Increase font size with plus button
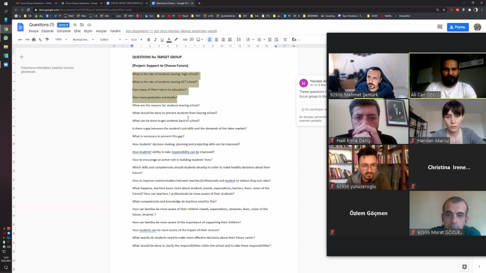Image resolution: width=486 pixels, height=273 pixels. (141, 40)
